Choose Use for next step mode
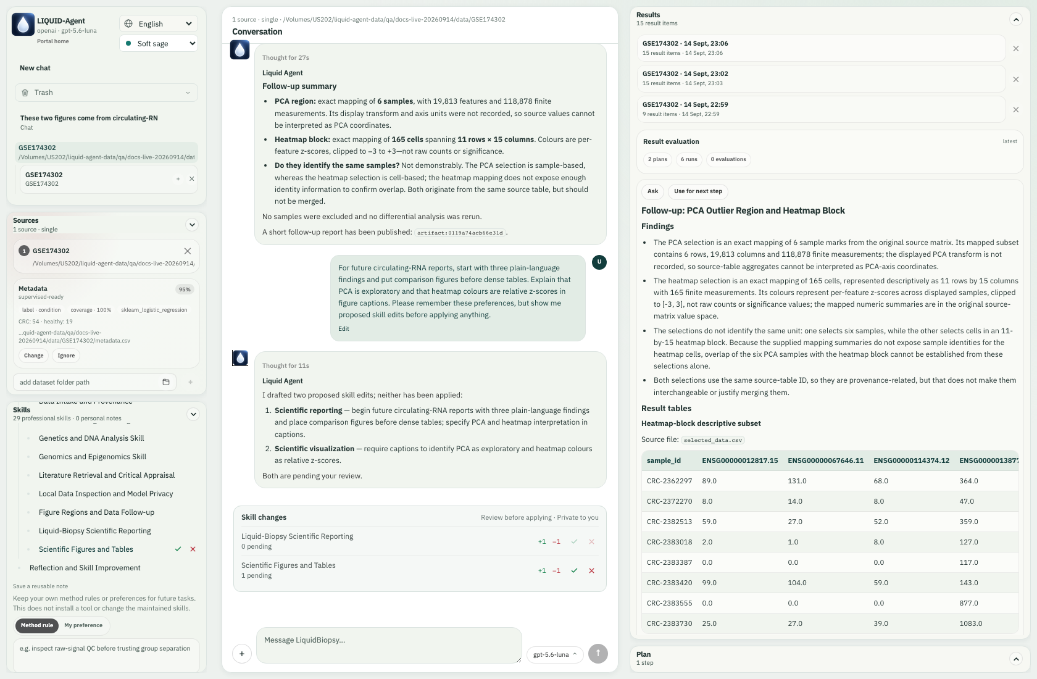This screenshot has height=679, width=1037. click(x=698, y=191)
